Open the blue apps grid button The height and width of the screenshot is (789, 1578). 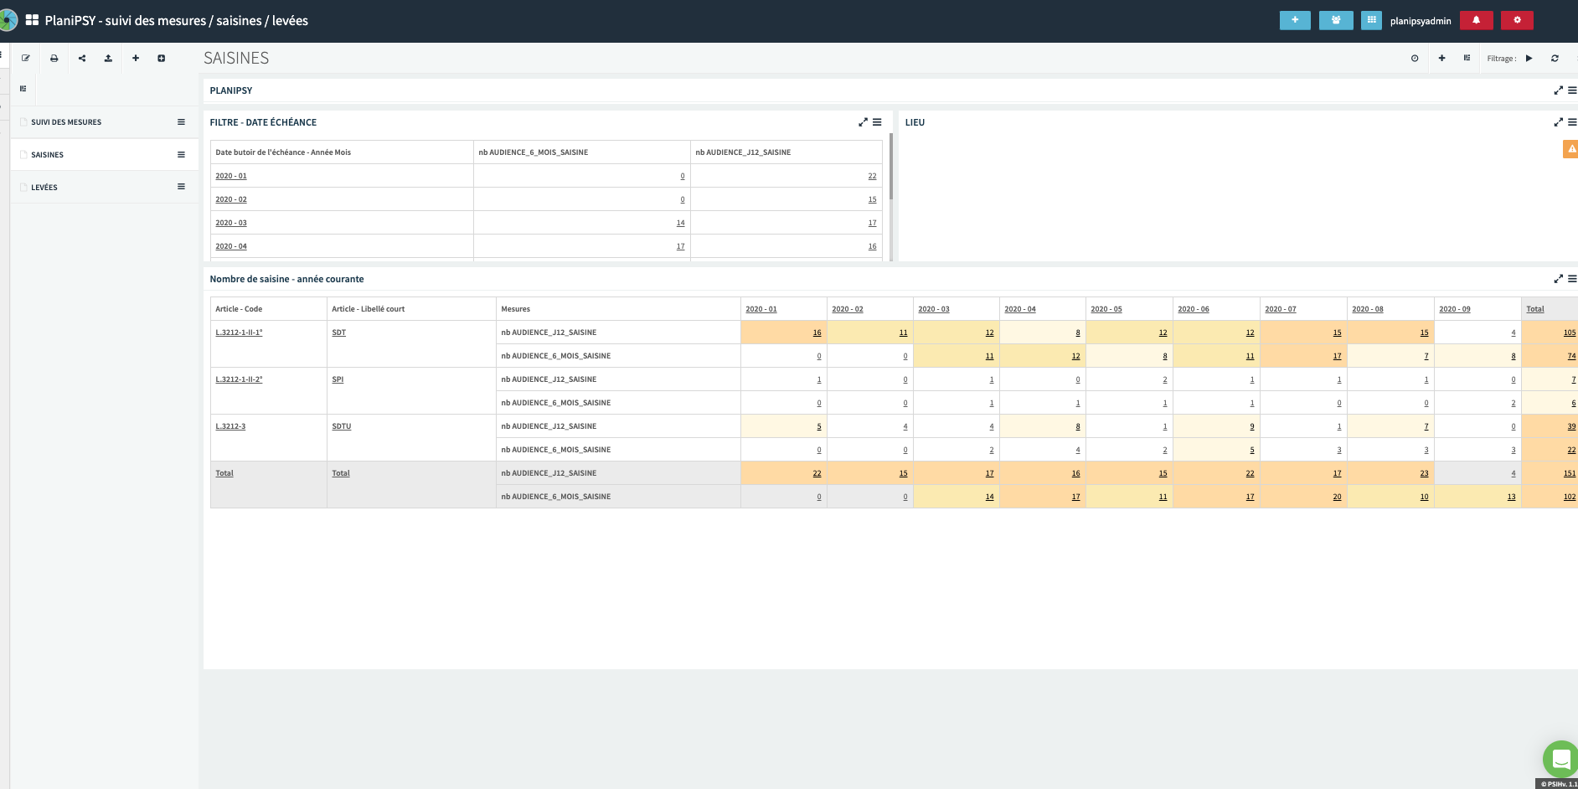click(x=1371, y=20)
